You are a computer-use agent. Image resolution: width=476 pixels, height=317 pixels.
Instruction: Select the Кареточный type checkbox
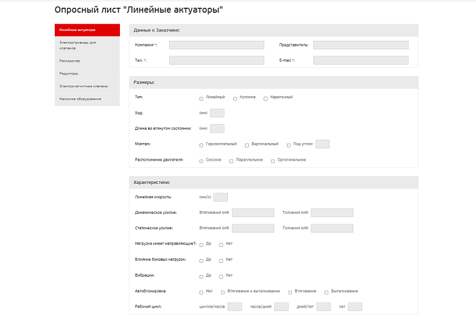(x=265, y=99)
